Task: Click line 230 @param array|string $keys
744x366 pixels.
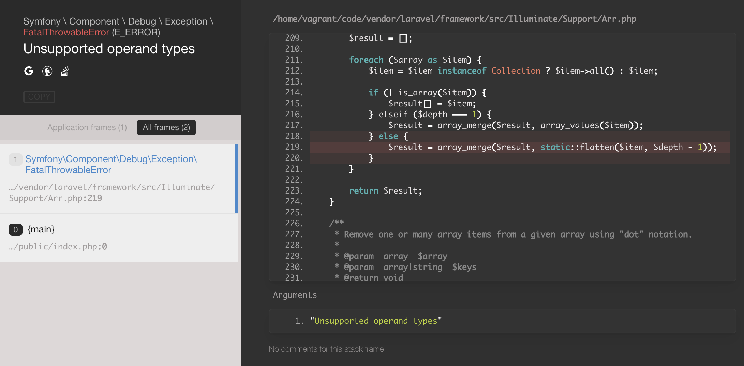Action: pos(405,267)
